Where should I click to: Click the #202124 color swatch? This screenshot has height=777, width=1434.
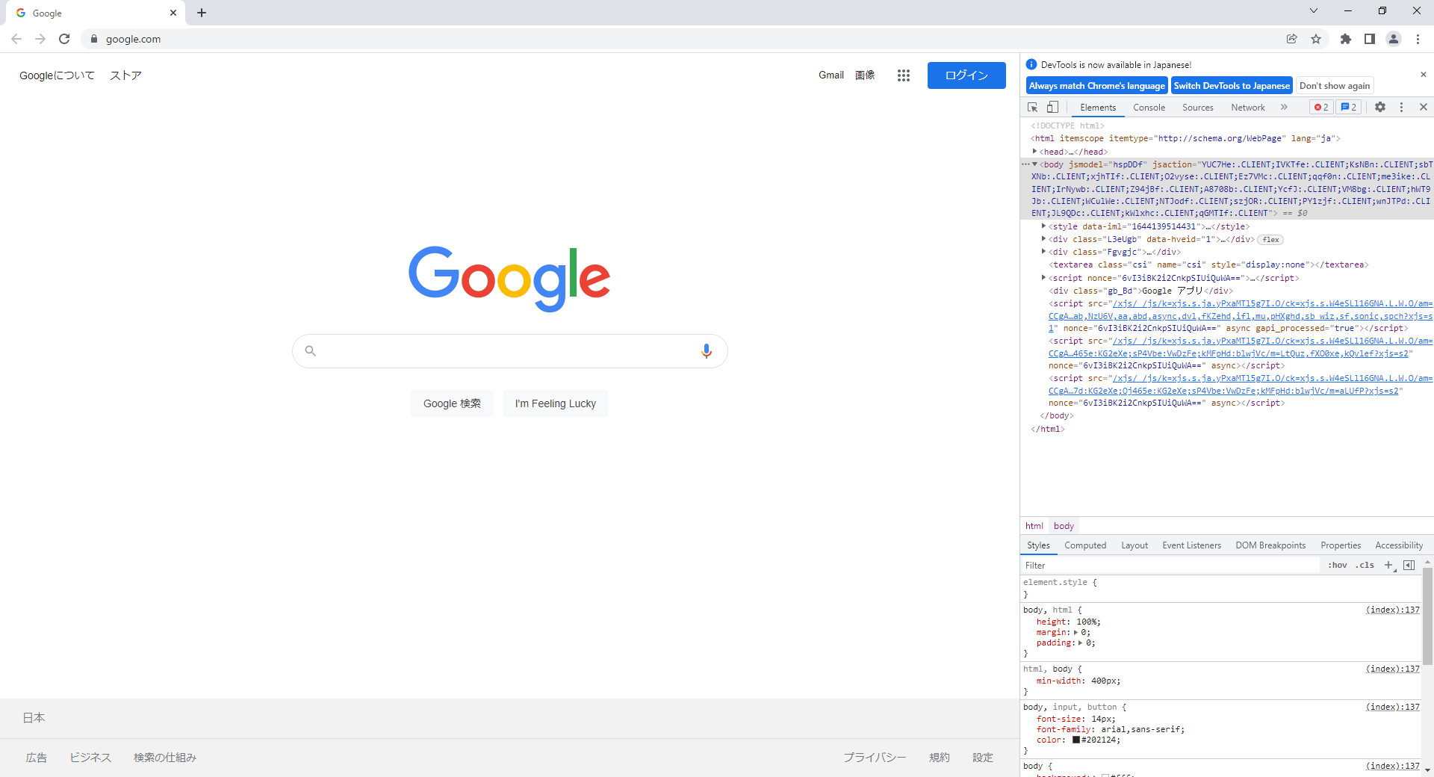click(x=1076, y=740)
